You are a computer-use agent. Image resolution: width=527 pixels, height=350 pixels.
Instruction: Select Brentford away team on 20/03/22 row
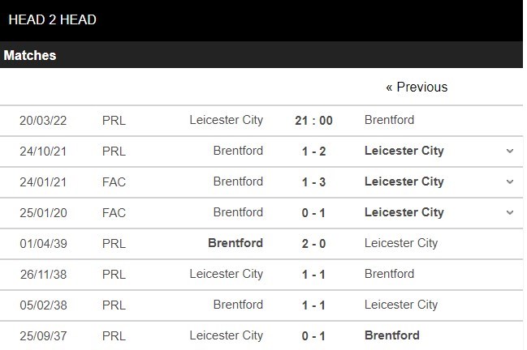[x=389, y=120]
